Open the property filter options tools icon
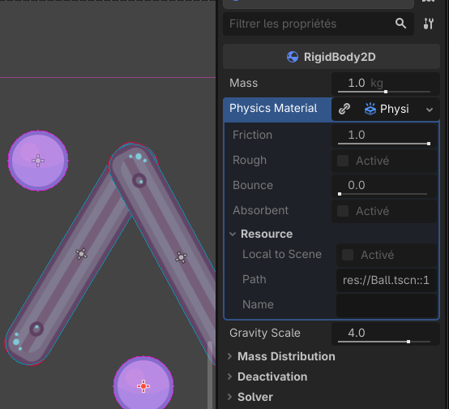 (x=429, y=24)
